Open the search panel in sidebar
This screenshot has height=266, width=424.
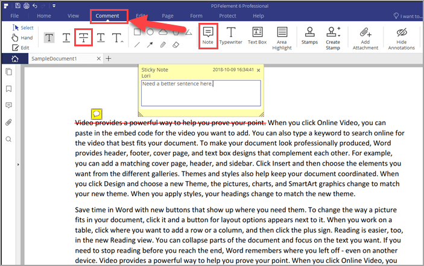(9, 139)
